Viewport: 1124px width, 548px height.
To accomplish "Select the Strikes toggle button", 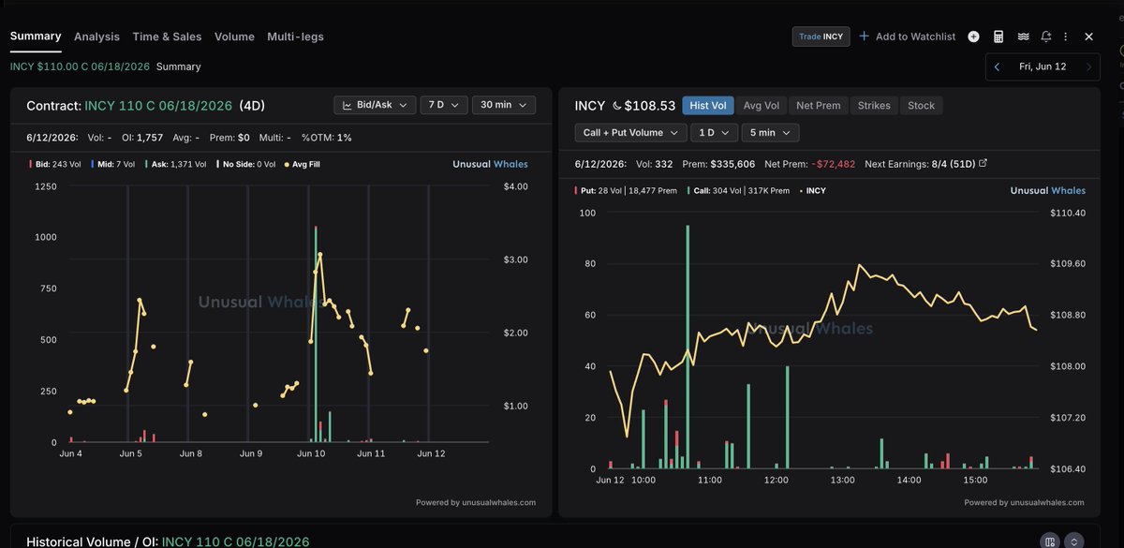I will pos(875,106).
